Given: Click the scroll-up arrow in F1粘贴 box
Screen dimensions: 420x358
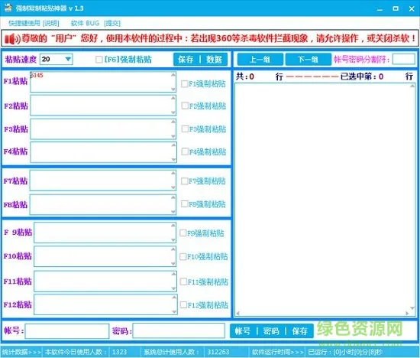Looking at the screenshot, I should coord(173,75).
